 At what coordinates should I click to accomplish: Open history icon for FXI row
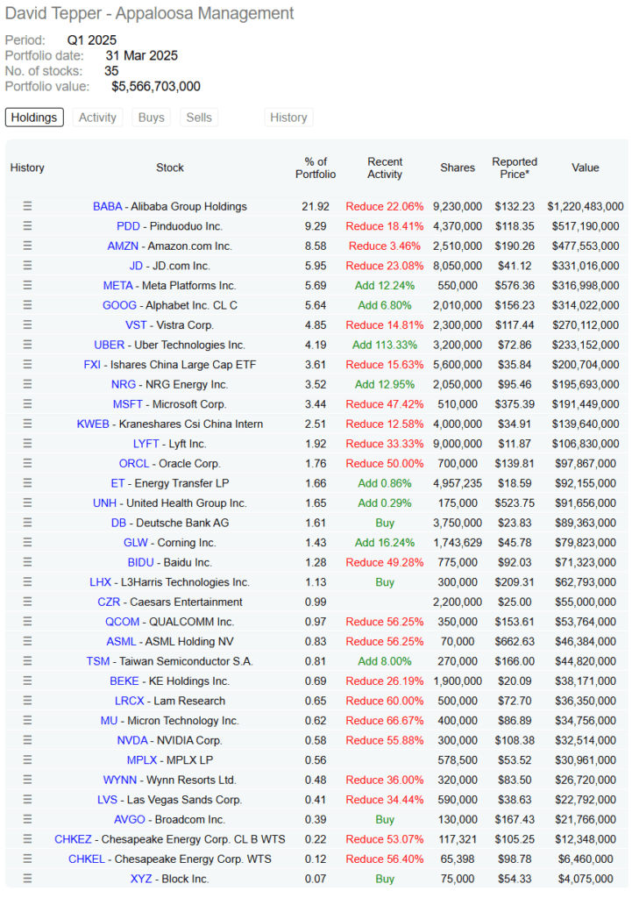(27, 364)
